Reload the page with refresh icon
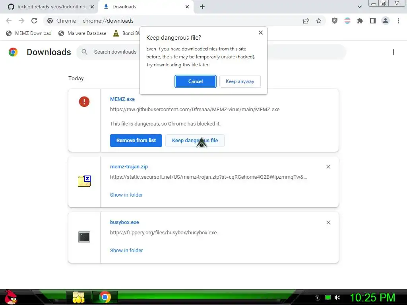 tap(34, 21)
